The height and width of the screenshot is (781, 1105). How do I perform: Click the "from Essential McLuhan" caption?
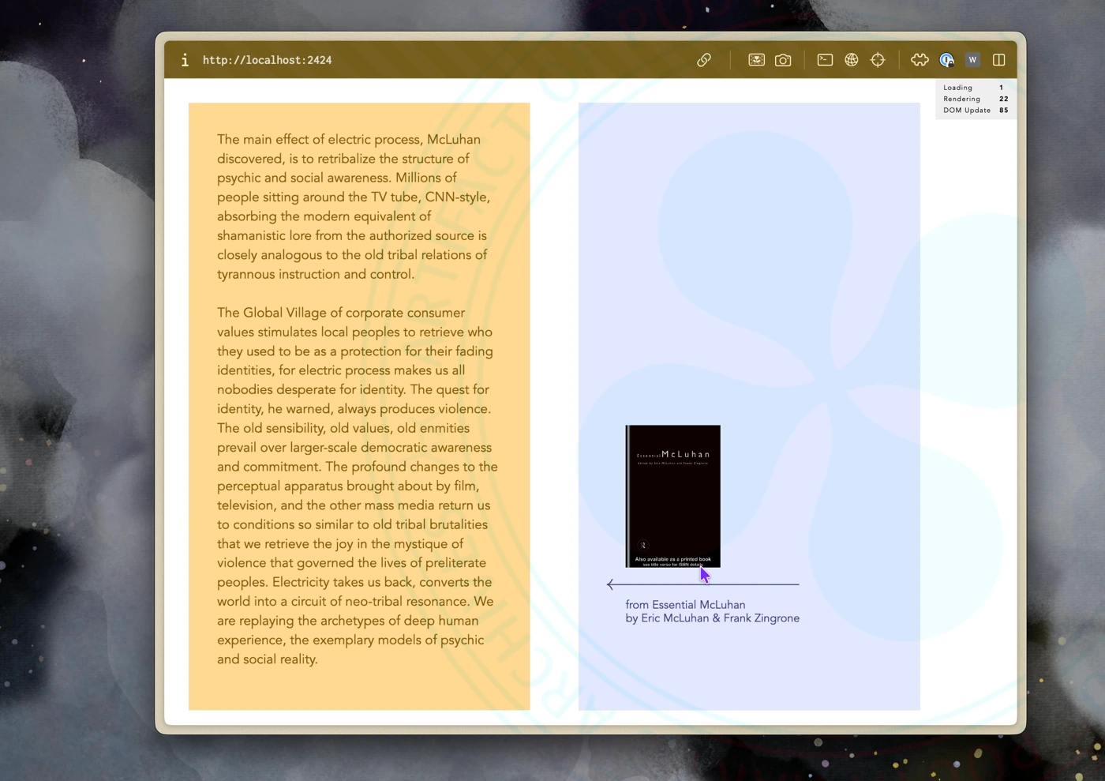(x=685, y=605)
